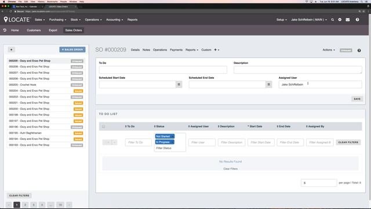
Task: Sort by the Assigned By column header
Action: point(315,127)
